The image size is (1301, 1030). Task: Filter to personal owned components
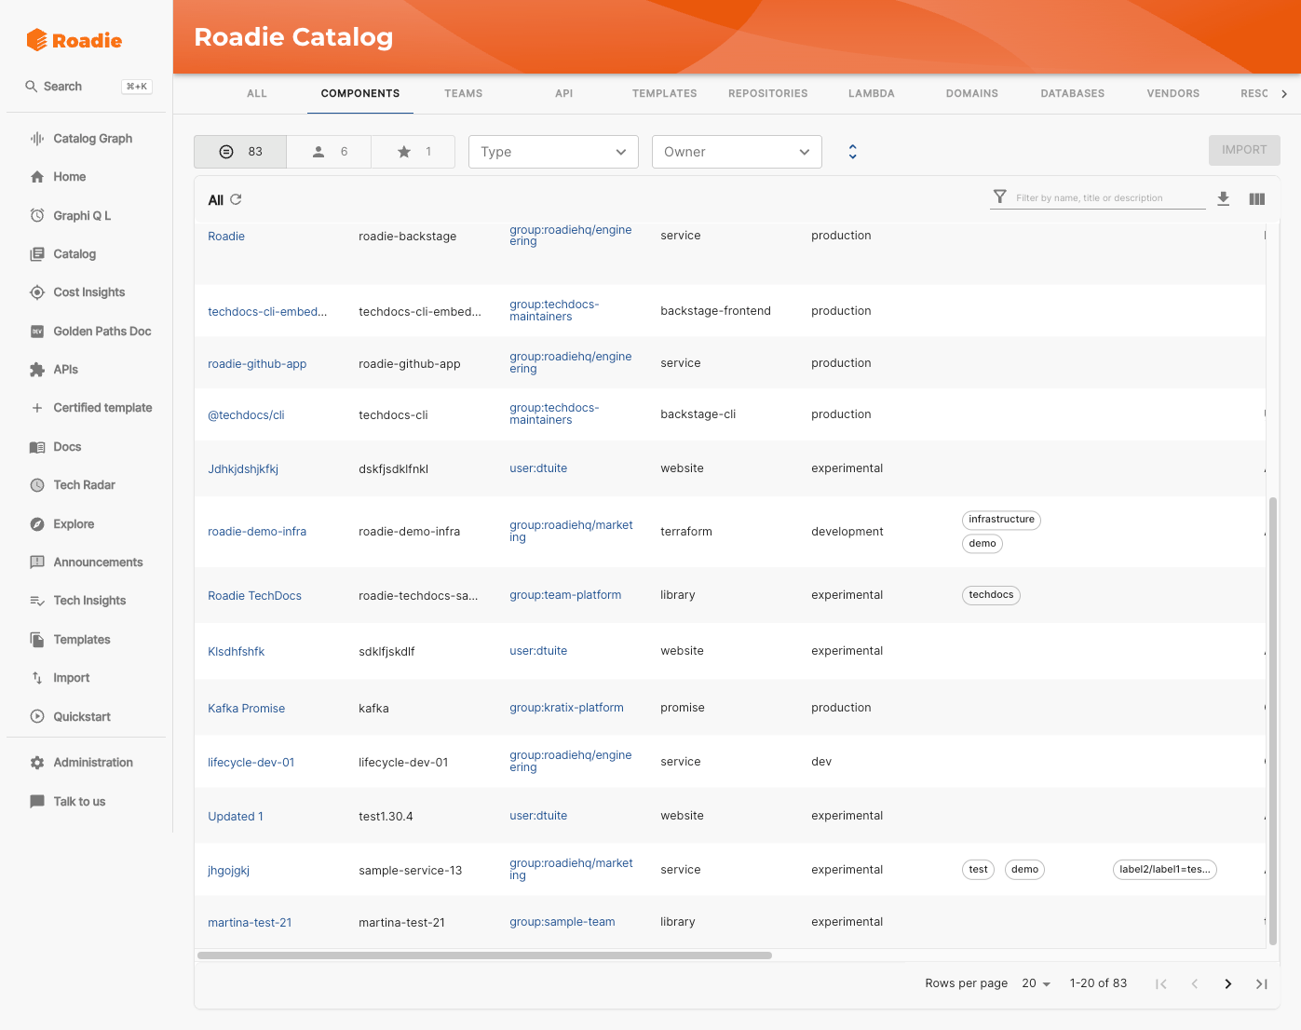328,151
